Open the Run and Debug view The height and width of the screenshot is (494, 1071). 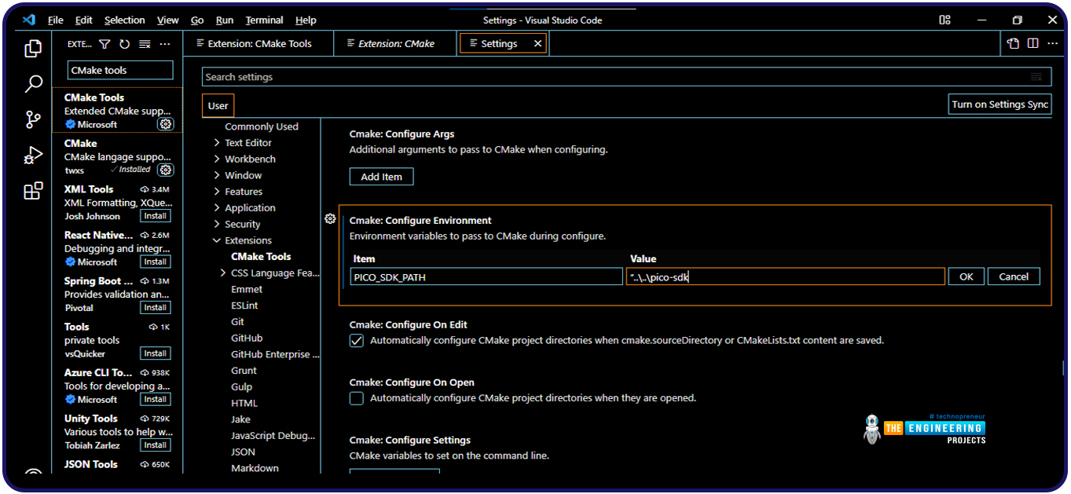(33, 156)
